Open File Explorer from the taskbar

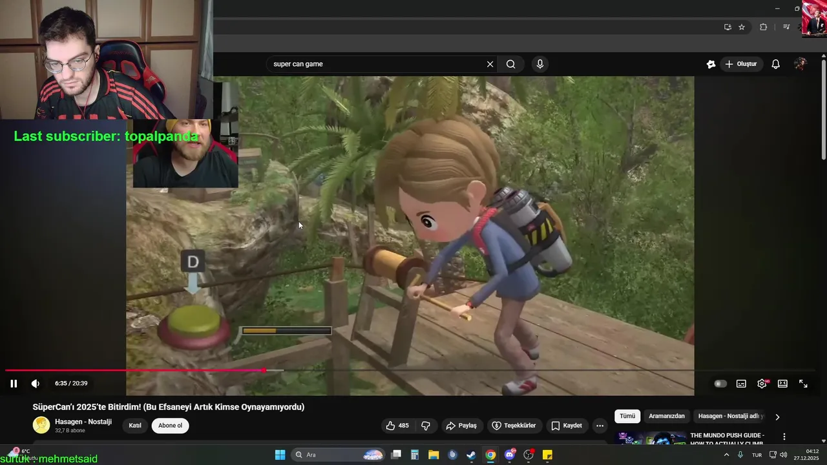[x=434, y=455]
